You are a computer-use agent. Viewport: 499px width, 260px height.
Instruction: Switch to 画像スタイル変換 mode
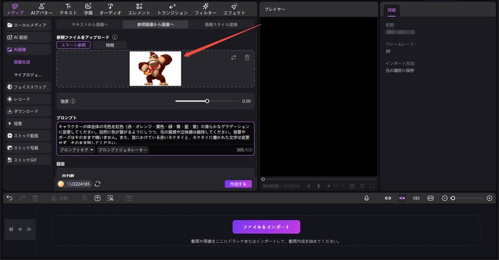[x=221, y=24]
